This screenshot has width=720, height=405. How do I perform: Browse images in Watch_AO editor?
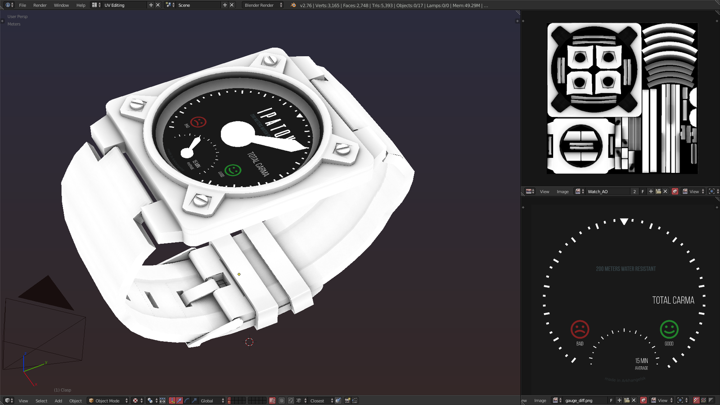[x=580, y=192]
